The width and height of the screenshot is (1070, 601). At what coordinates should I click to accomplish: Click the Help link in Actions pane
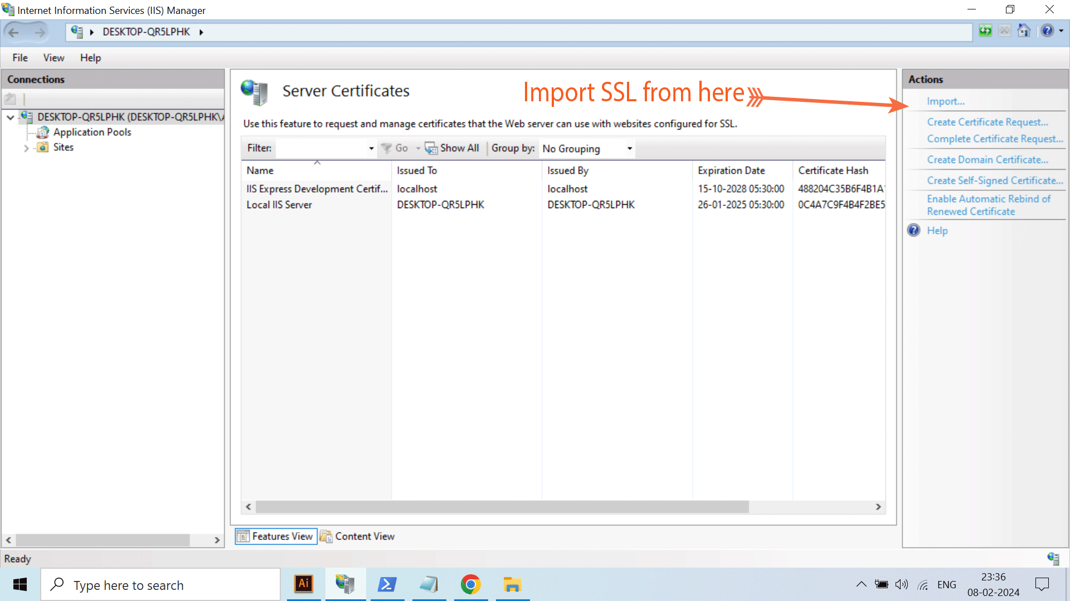pos(937,230)
